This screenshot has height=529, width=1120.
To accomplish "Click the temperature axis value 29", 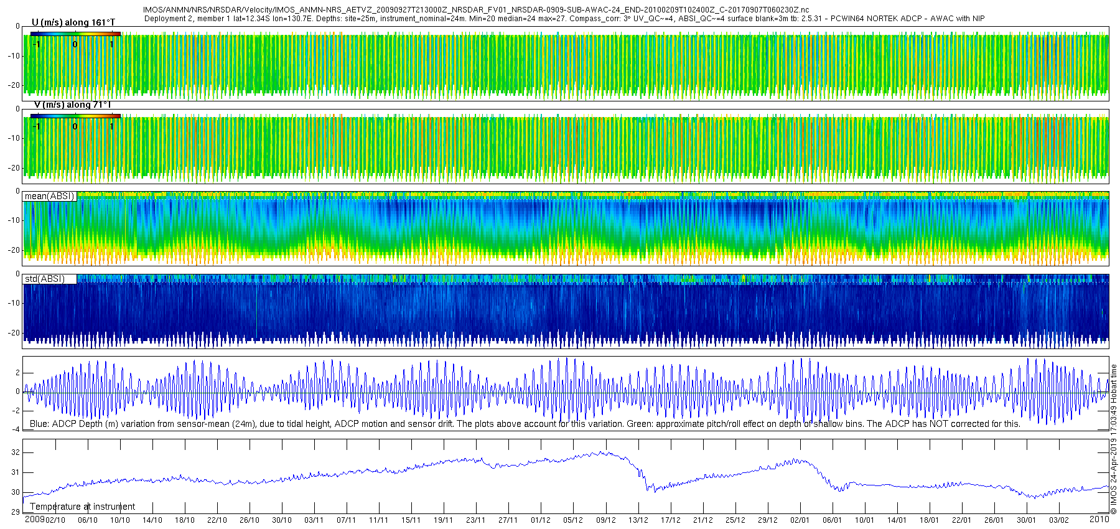I will click(16, 512).
